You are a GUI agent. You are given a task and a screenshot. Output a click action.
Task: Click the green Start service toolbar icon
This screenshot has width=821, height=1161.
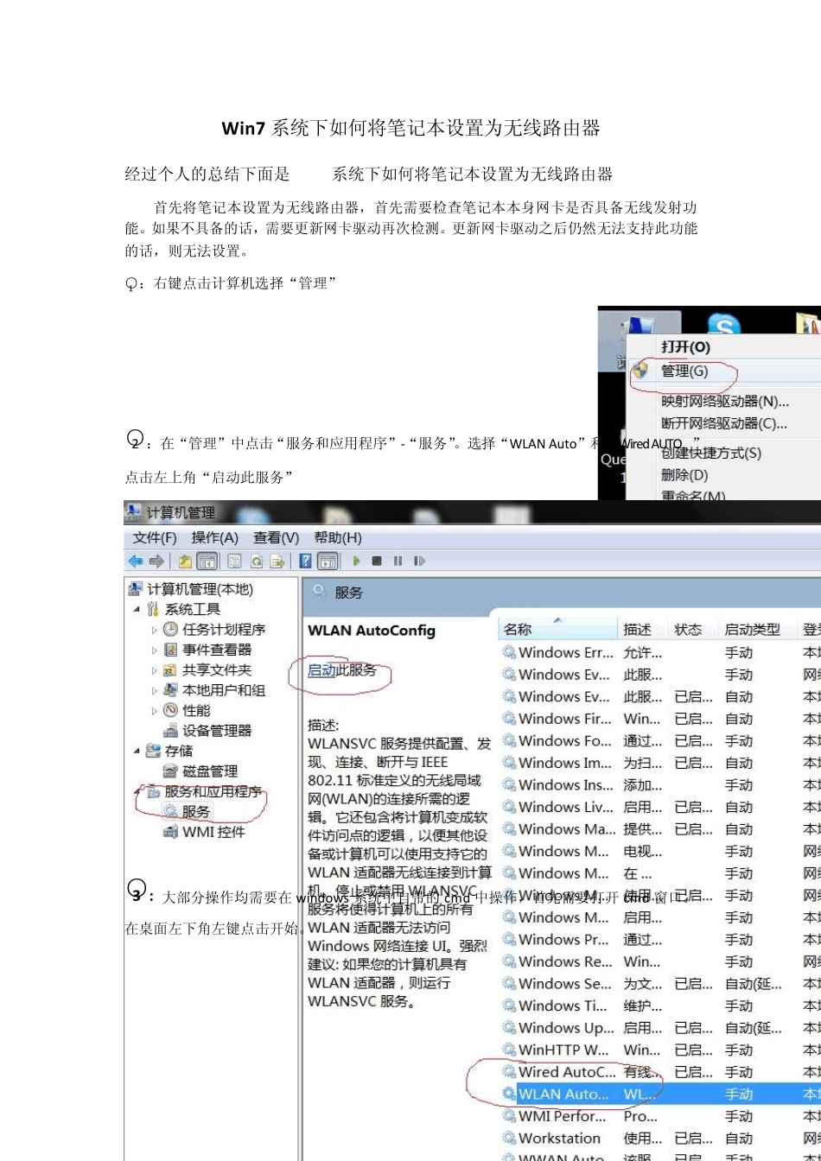point(356,561)
